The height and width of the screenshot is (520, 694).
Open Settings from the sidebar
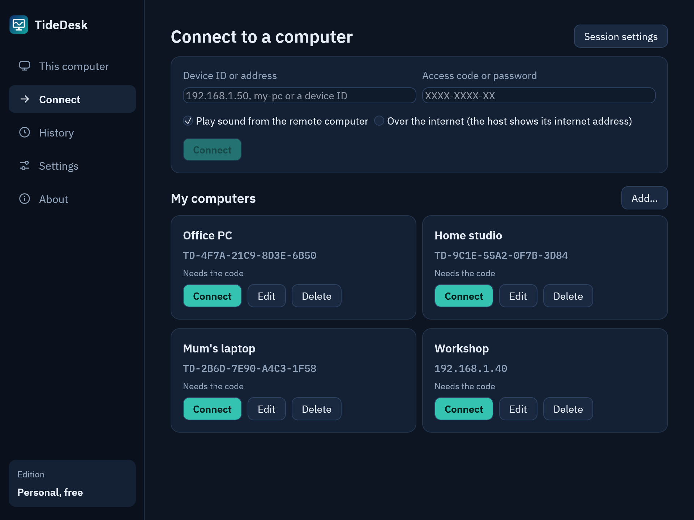click(72, 166)
